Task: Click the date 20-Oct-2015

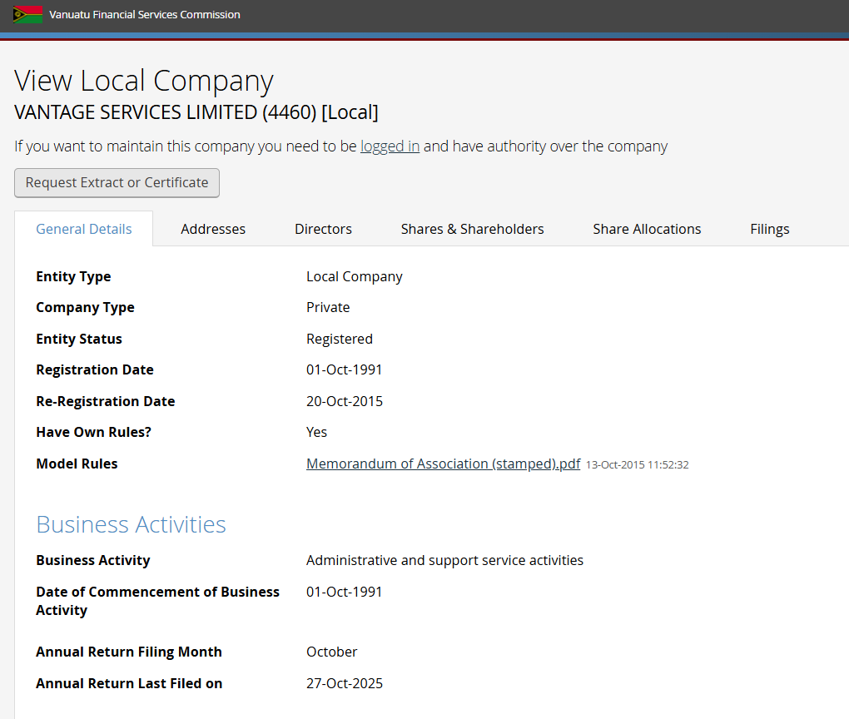Action: [x=345, y=401]
